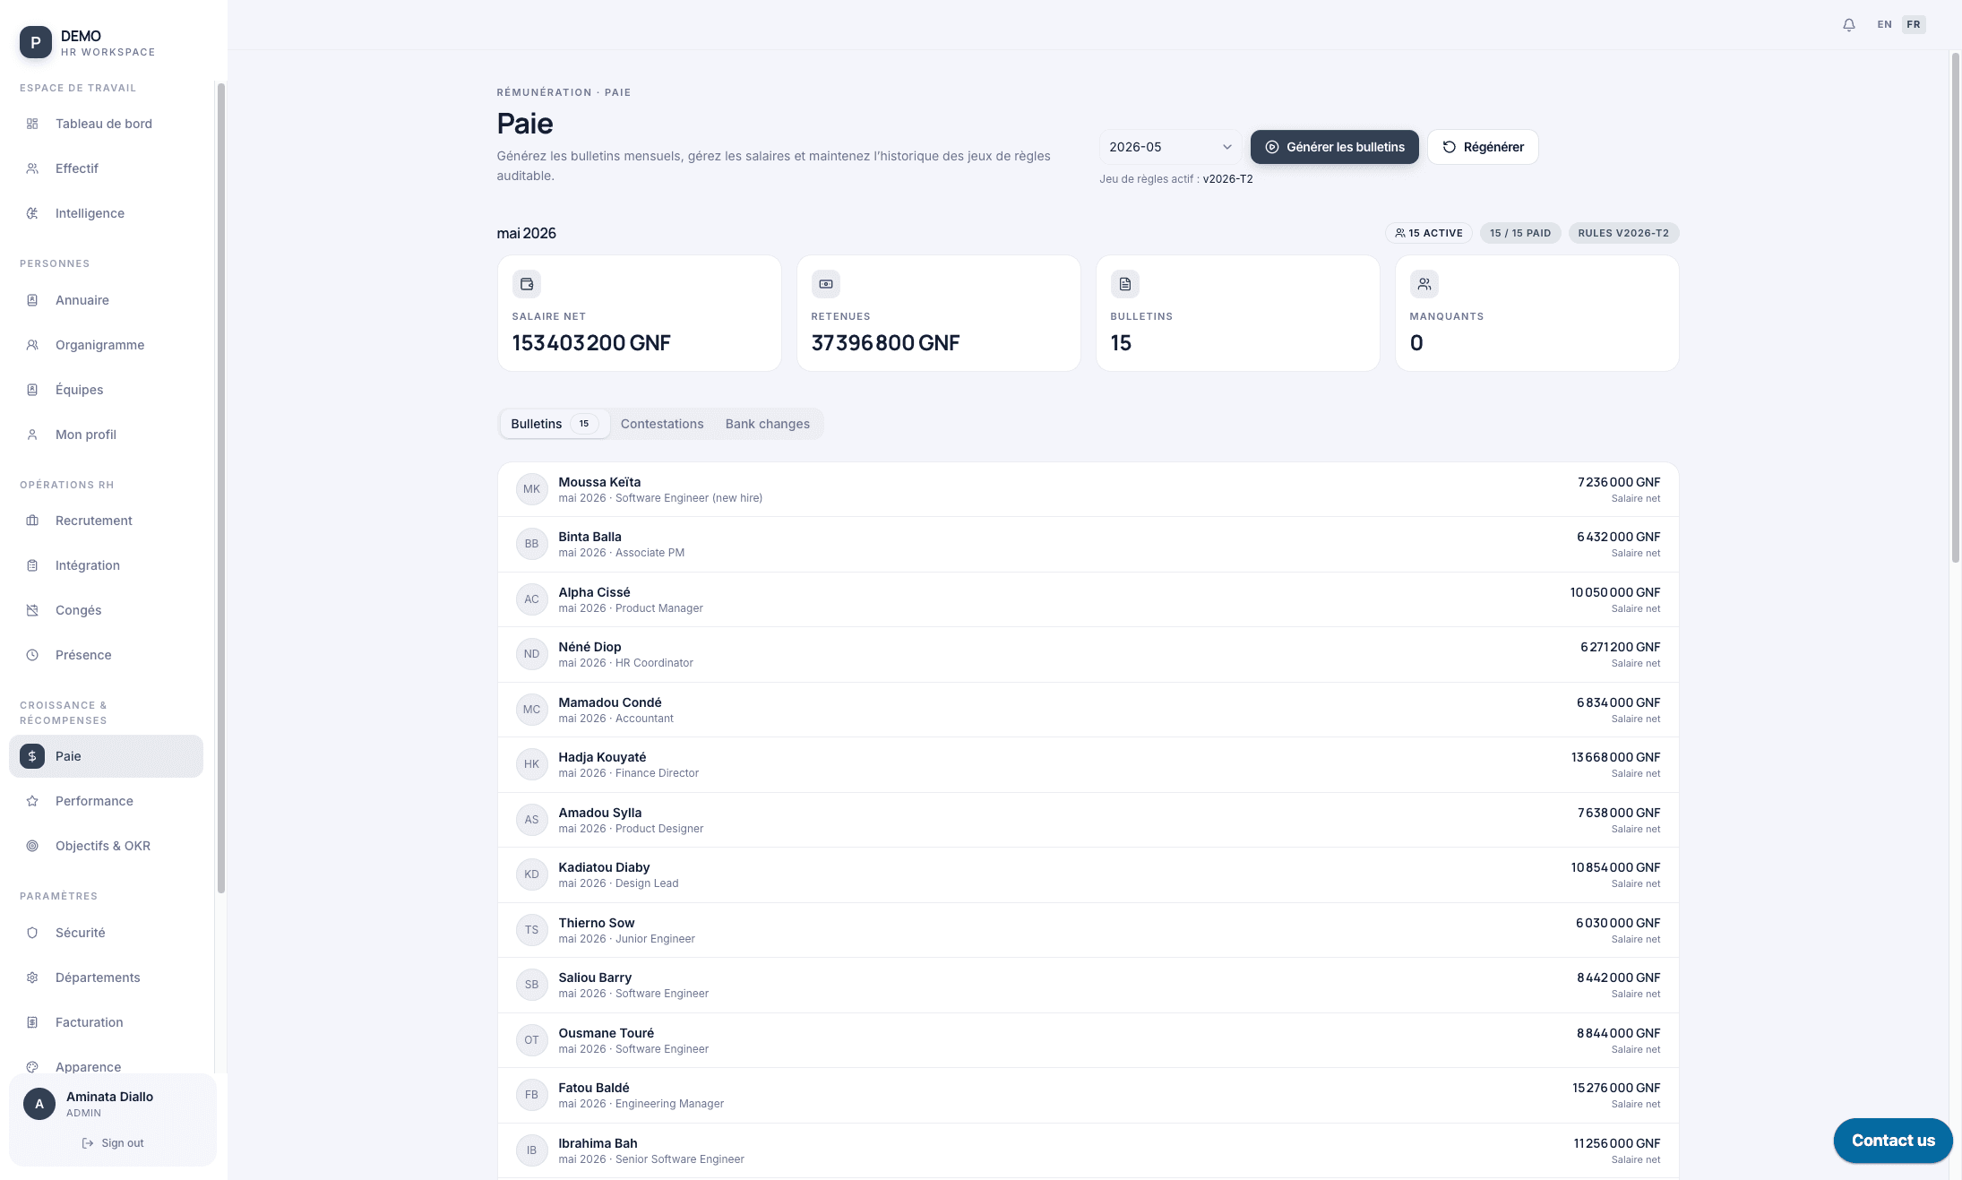Image resolution: width=1962 pixels, height=1180 pixels.
Task: Click the Mon profil user icon
Action: click(32, 435)
